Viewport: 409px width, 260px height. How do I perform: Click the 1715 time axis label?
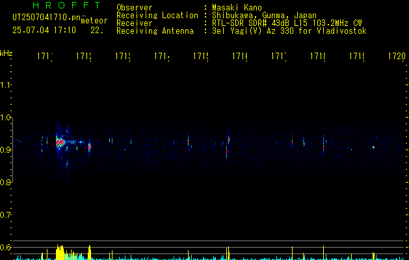(200, 56)
